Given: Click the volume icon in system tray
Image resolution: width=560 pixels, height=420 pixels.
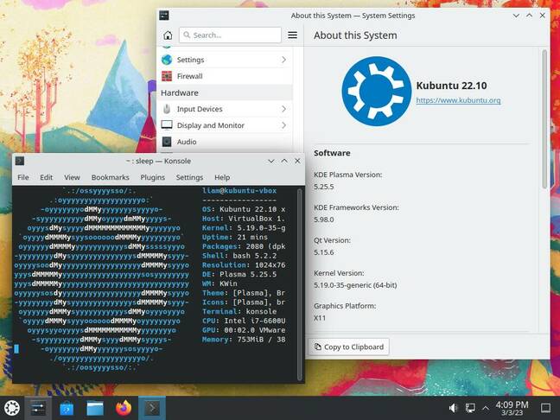Looking at the screenshot, I should tap(453, 408).
